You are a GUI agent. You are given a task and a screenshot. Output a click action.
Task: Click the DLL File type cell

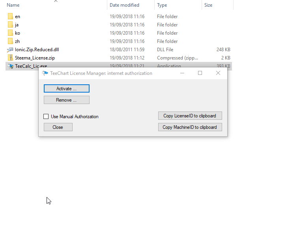click(165, 50)
